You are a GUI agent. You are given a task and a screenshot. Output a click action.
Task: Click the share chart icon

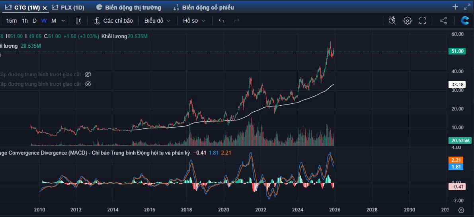(x=443, y=21)
